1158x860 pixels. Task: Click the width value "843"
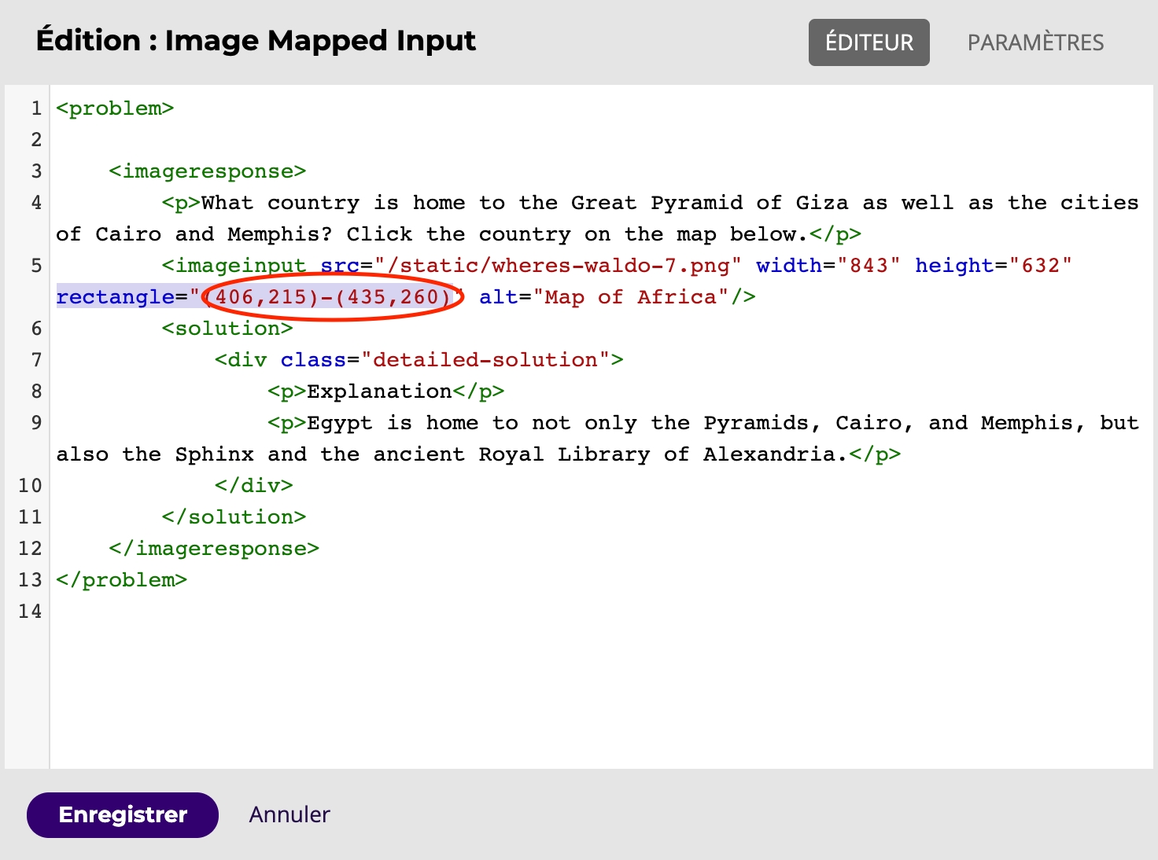point(868,266)
